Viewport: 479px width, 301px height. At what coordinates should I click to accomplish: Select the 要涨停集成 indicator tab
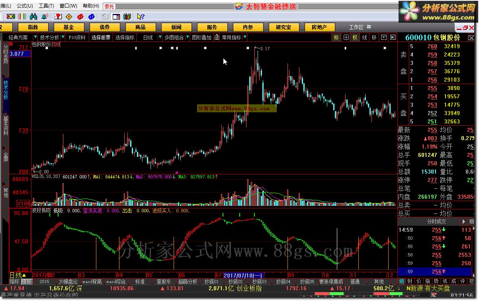click(x=331, y=281)
